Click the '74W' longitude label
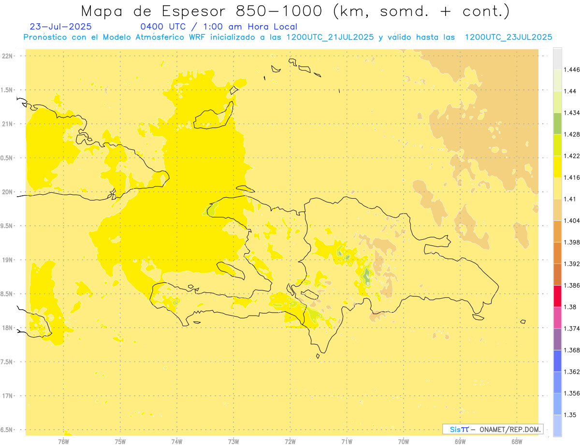Viewport: 580px width, 448px height. (x=177, y=441)
